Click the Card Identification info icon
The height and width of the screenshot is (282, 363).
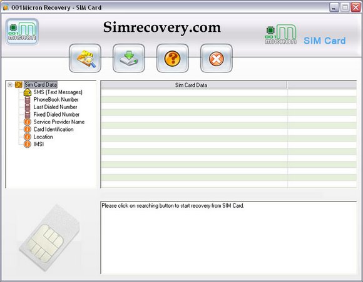click(x=28, y=129)
